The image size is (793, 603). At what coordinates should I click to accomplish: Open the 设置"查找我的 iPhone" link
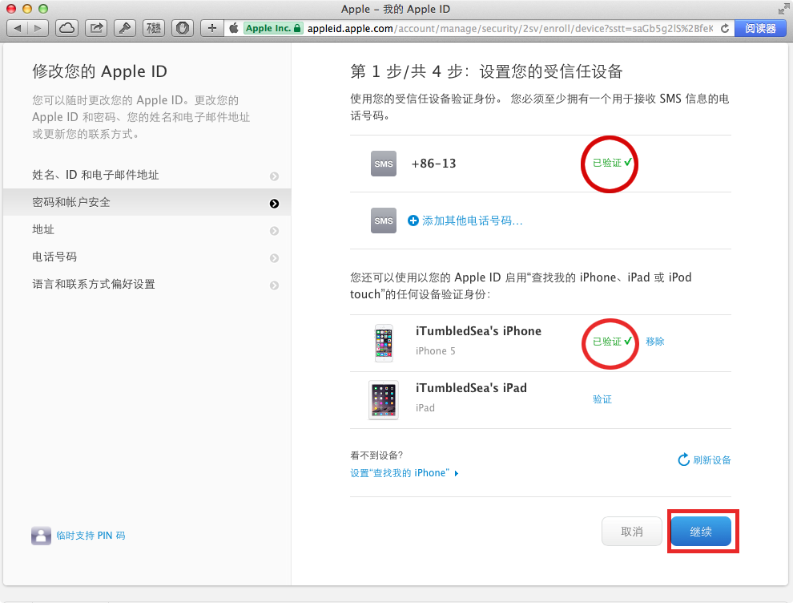(400, 473)
